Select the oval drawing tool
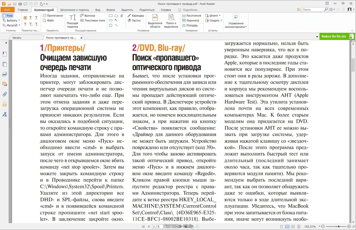The width and height of the screenshot is (356, 230). coord(111,20)
